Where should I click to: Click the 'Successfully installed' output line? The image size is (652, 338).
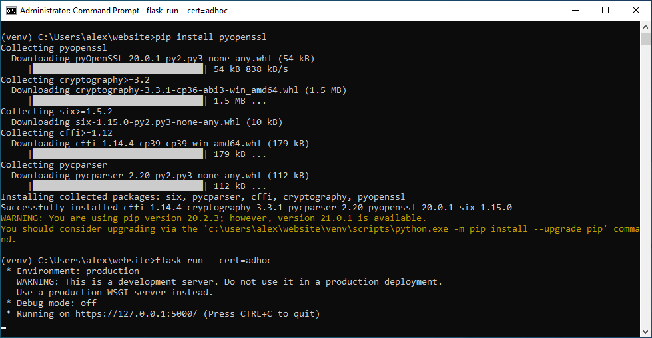256,207
